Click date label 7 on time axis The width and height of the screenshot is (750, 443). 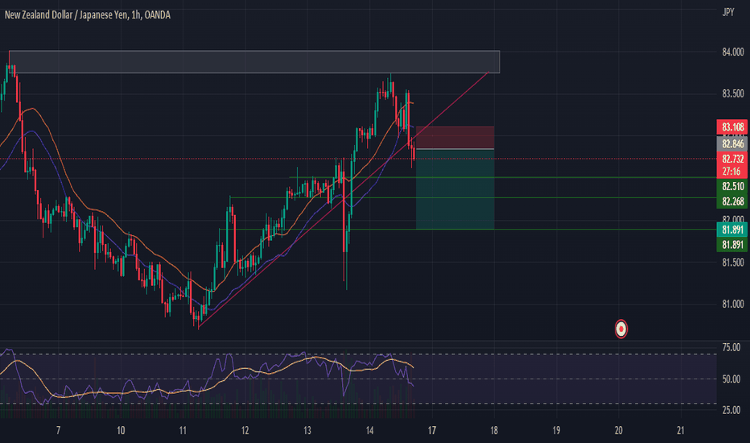click(x=59, y=431)
